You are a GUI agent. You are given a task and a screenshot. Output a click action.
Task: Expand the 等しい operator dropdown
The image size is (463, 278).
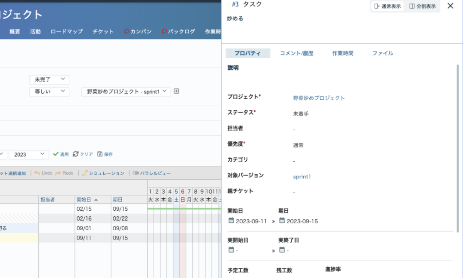tap(50, 92)
